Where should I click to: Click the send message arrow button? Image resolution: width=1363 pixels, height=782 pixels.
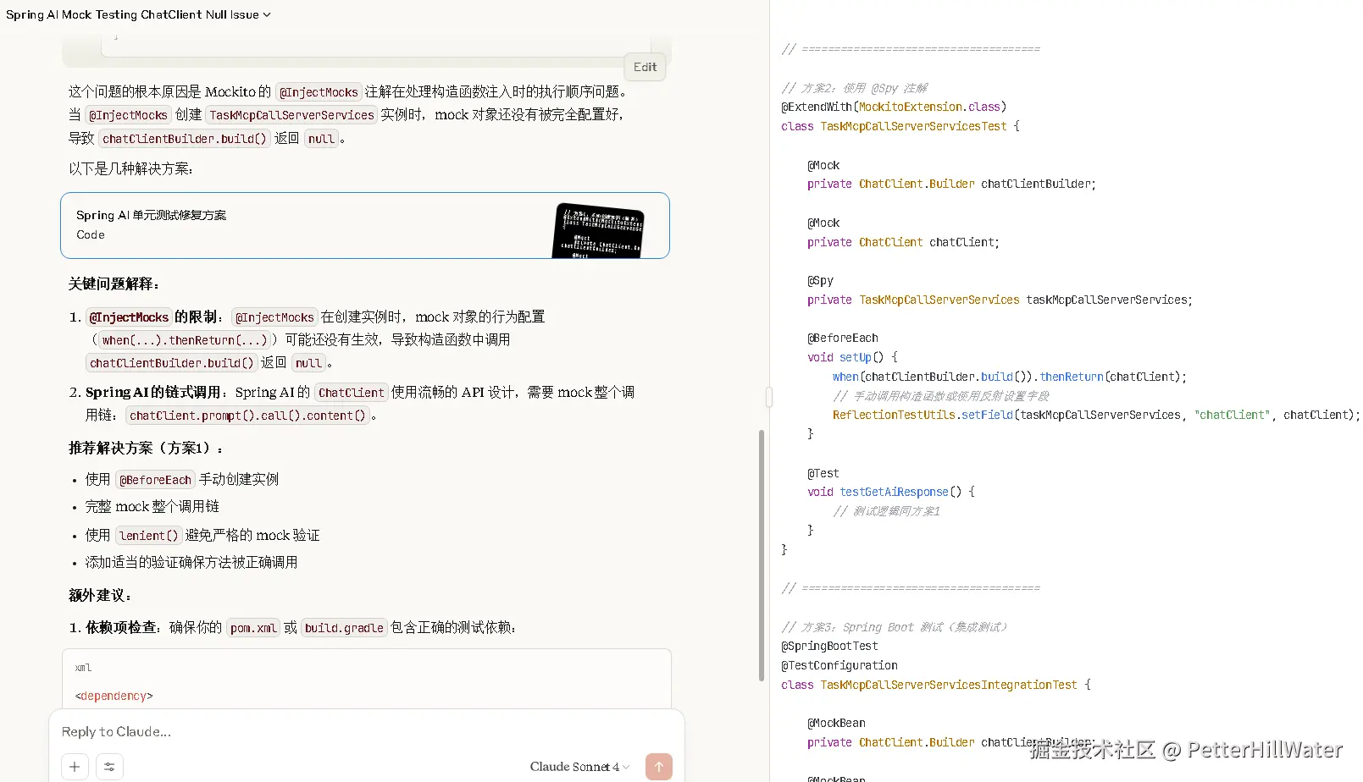658,767
